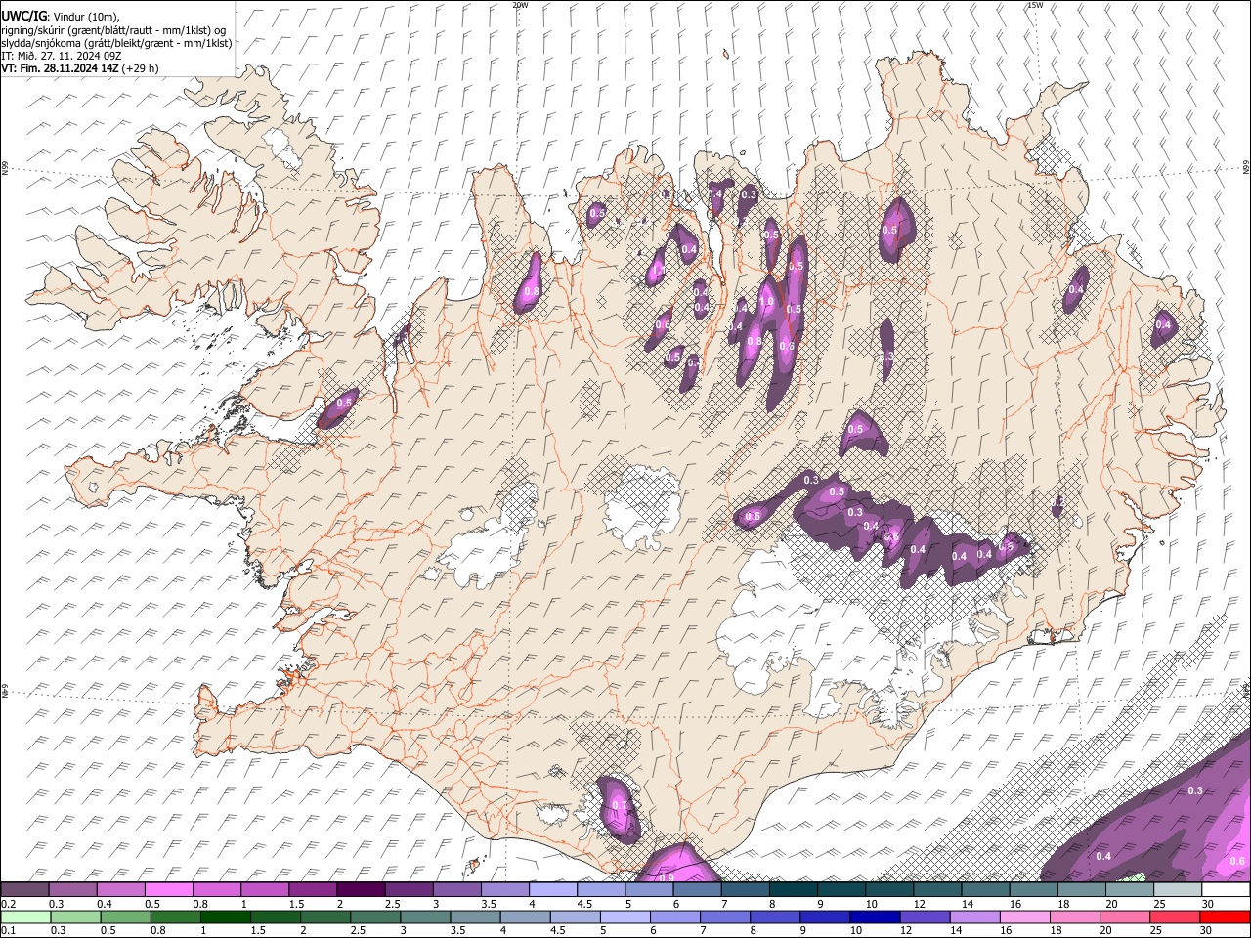Click the 'rigning/skúrir (grænt/blátt/rautt - mm/1klst) og' line
Screen dimensions: 1251x938
(x=113, y=30)
